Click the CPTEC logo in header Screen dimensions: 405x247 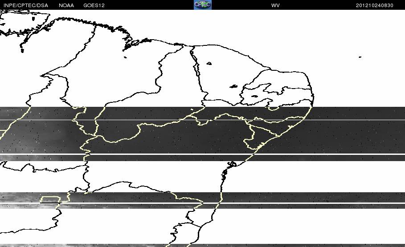point(203,5)
